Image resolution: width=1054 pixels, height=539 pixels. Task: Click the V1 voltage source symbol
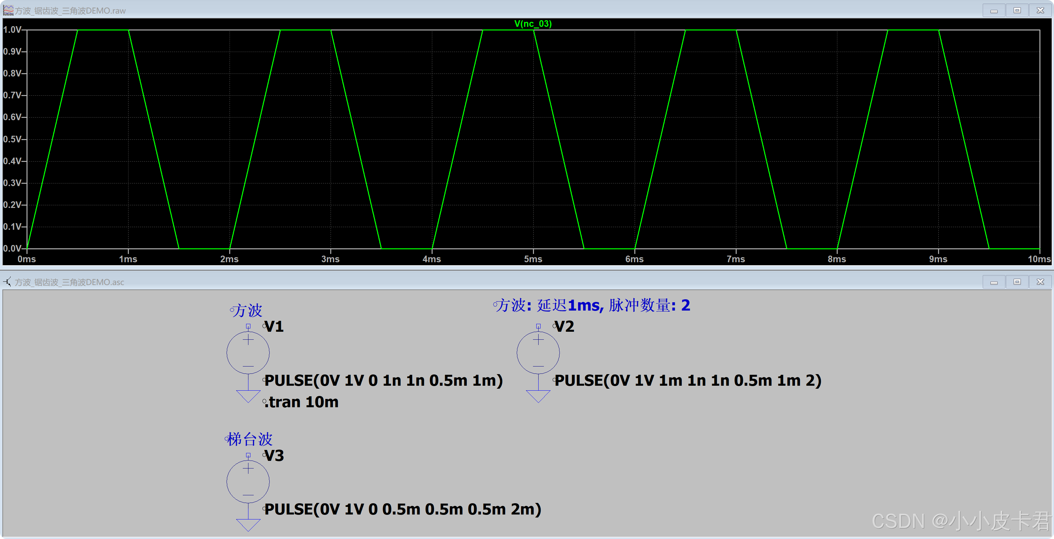(x=248, y=353)
